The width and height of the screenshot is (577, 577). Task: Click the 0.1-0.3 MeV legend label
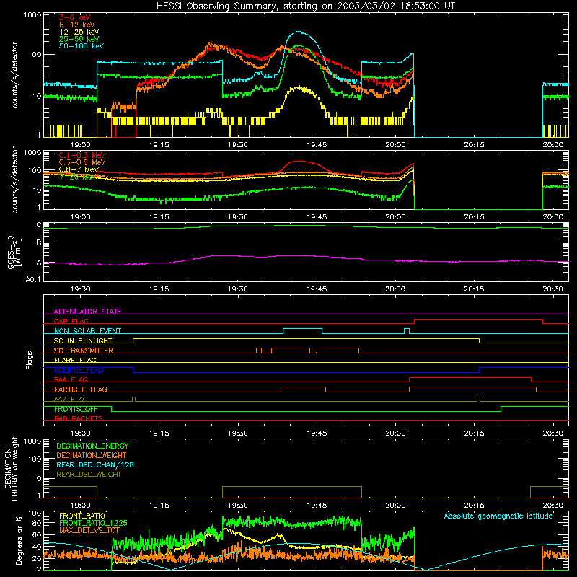click(x=82, y=155)
